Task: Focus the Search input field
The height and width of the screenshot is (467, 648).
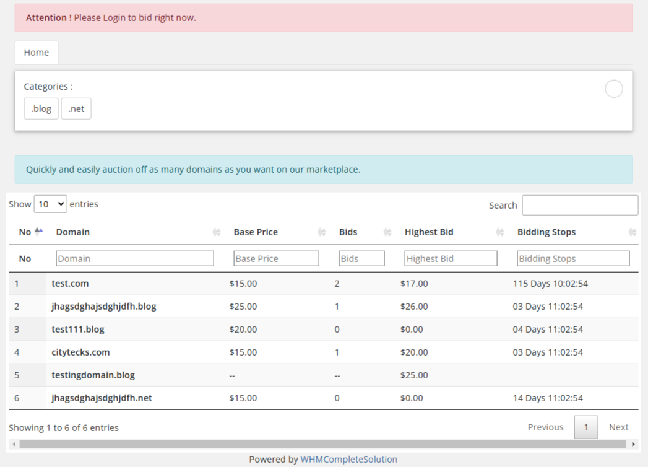Action: 580,205
